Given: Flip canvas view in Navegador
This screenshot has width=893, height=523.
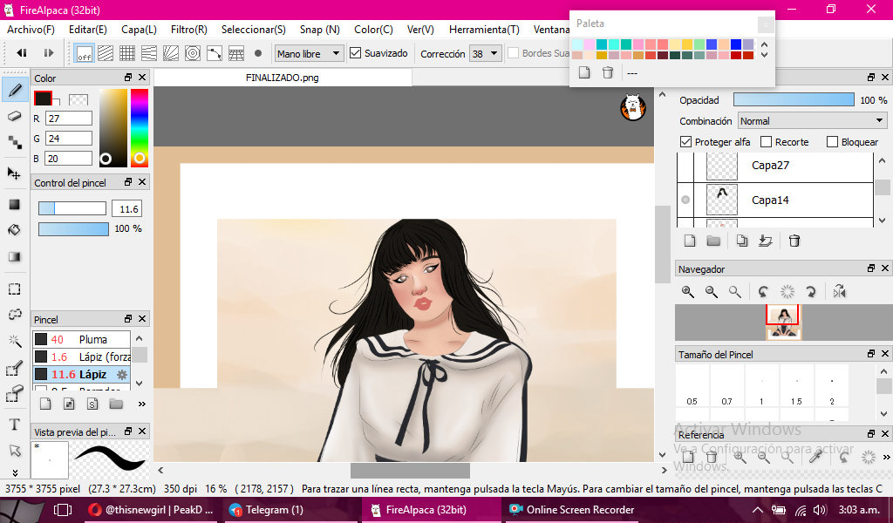Looking at the screenshot, I should click(x=839, y=292).
